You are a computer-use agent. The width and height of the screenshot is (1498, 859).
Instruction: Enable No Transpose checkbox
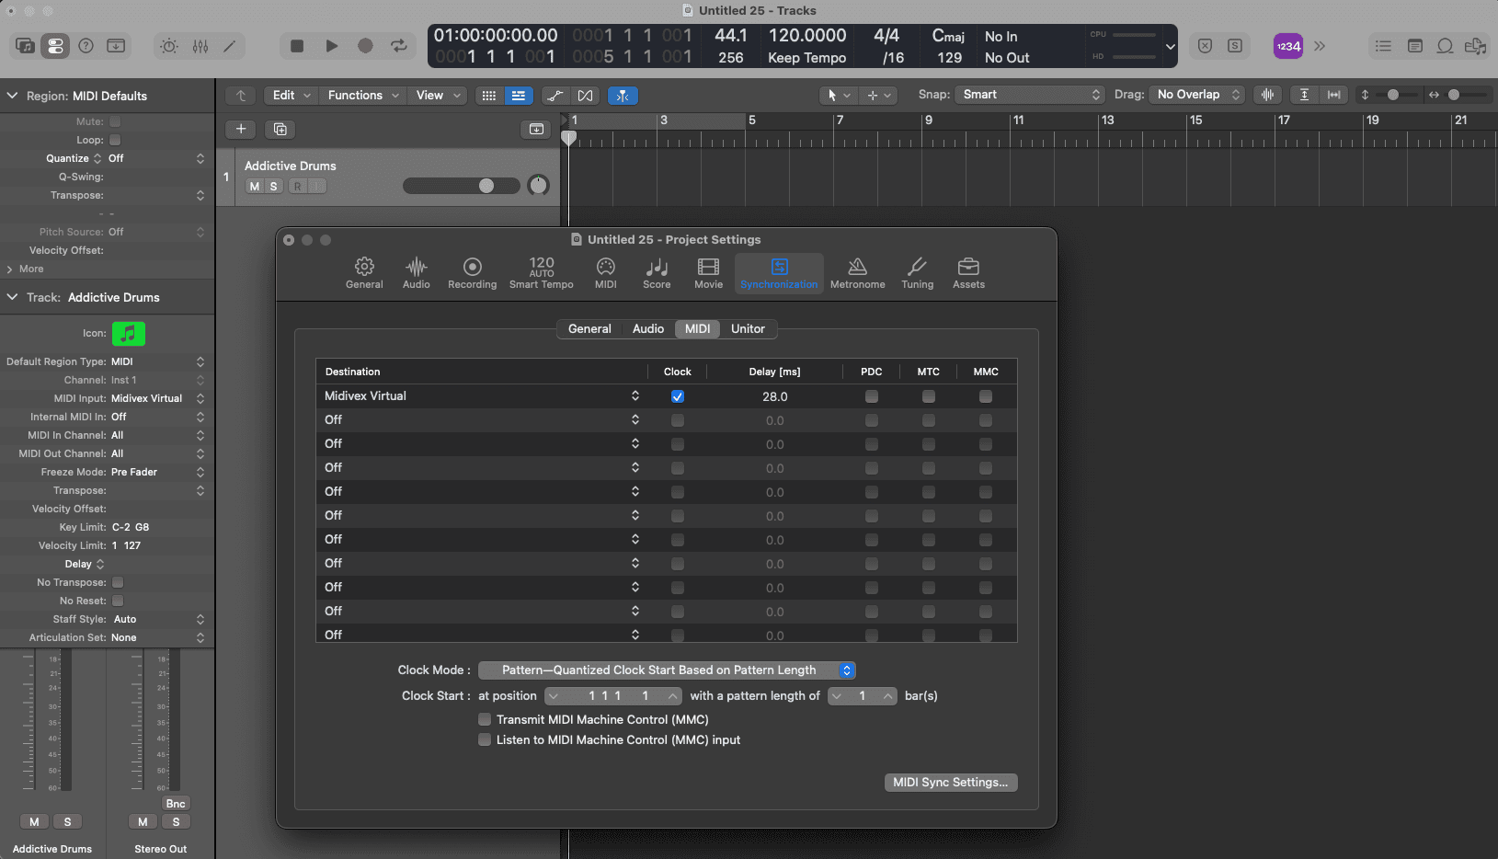[118, 582]
